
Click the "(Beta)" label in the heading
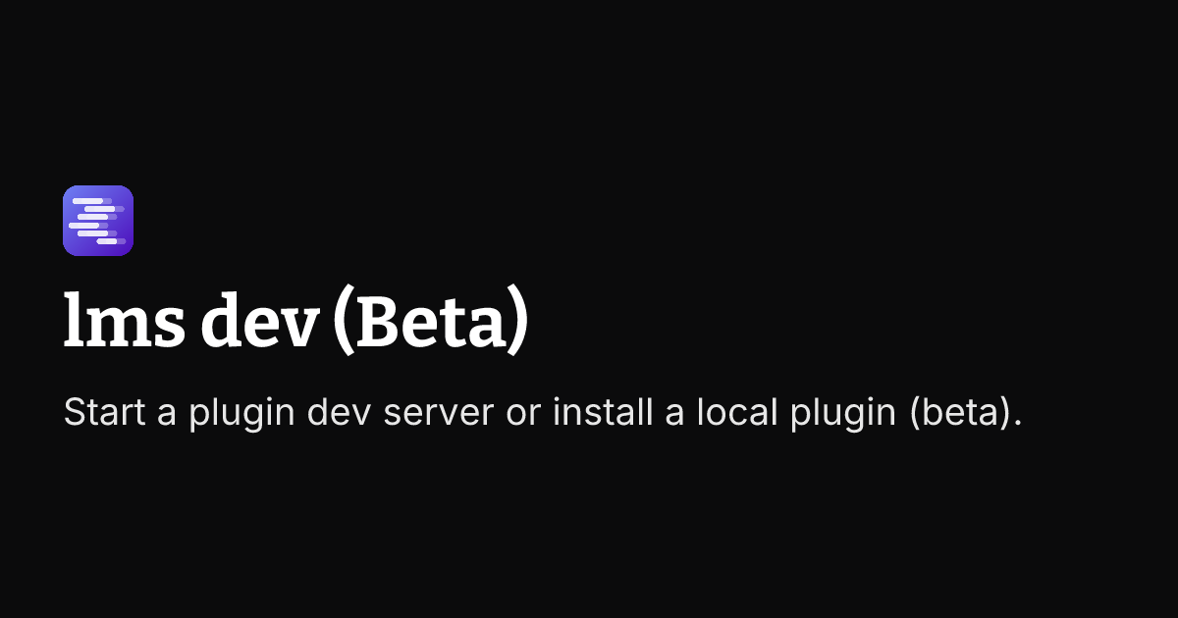pos(431,323)
